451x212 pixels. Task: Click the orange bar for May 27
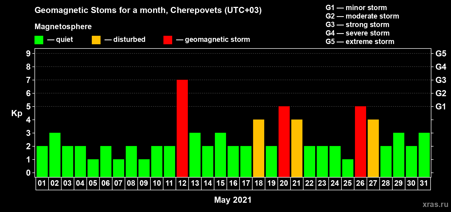(373, 148)
